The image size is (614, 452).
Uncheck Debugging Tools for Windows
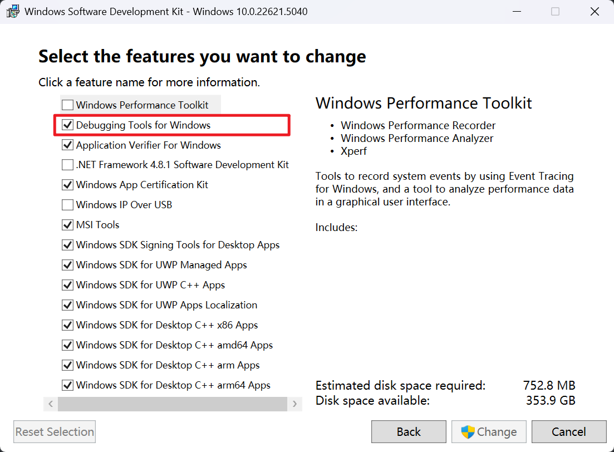[x=67, y=125]
